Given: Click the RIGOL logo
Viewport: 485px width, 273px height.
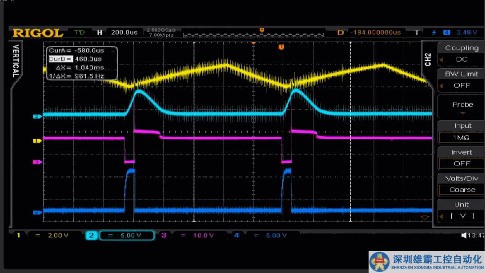Looking at the screenshot, I should [x=38, y=33].
